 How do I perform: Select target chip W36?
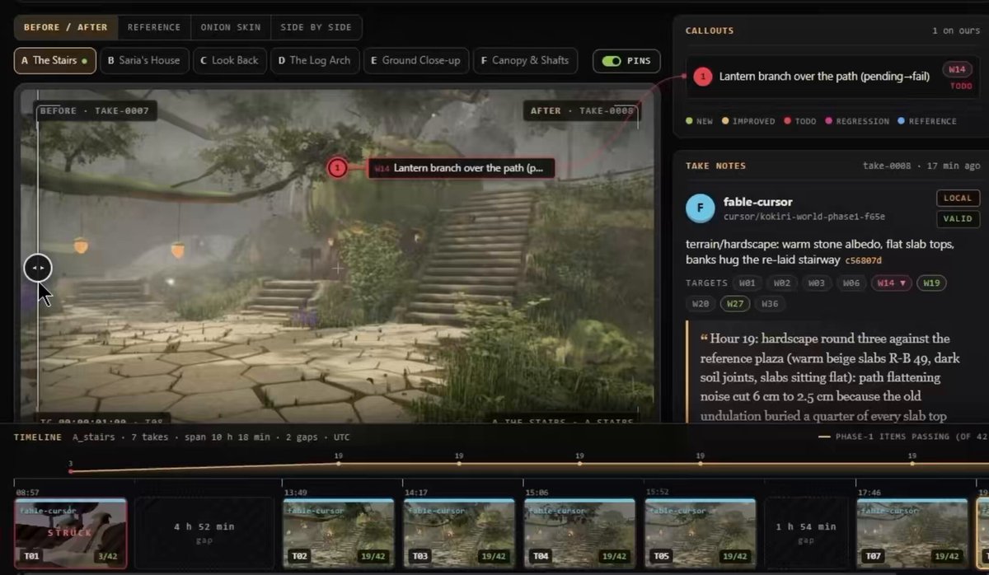tap(769, 303)
